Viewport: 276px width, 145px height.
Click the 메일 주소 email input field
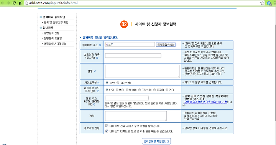pos(127,98)
